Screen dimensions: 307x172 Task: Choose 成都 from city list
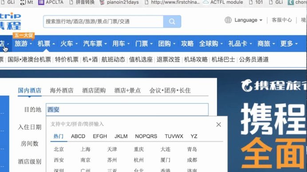(192, 160)
